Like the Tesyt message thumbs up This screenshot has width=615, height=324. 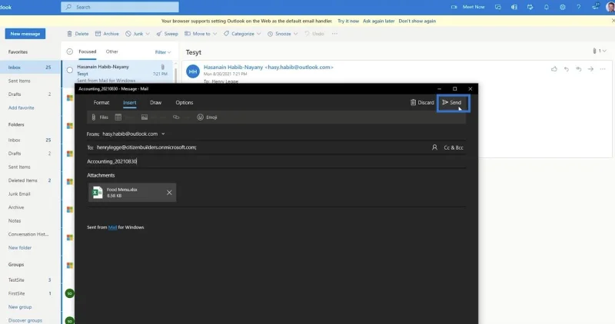click(553, 69)
